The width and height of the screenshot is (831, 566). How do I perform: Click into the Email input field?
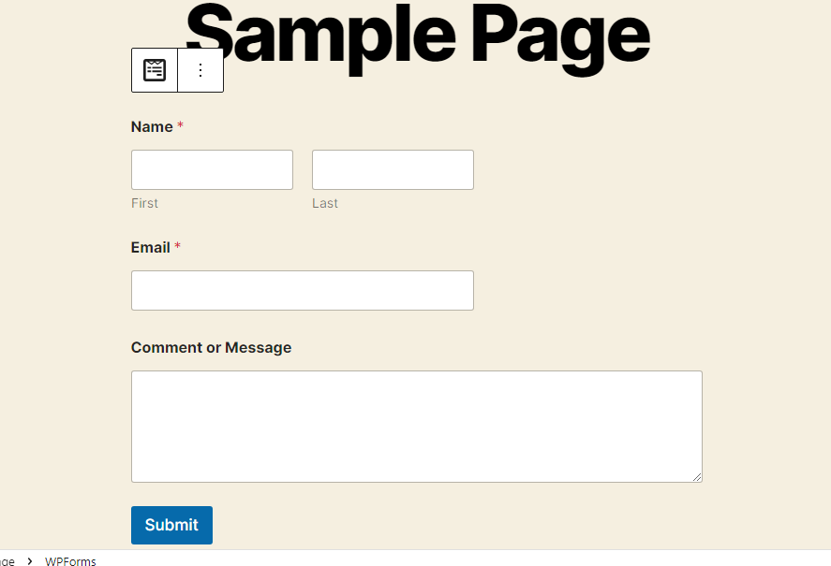[303, 290]
